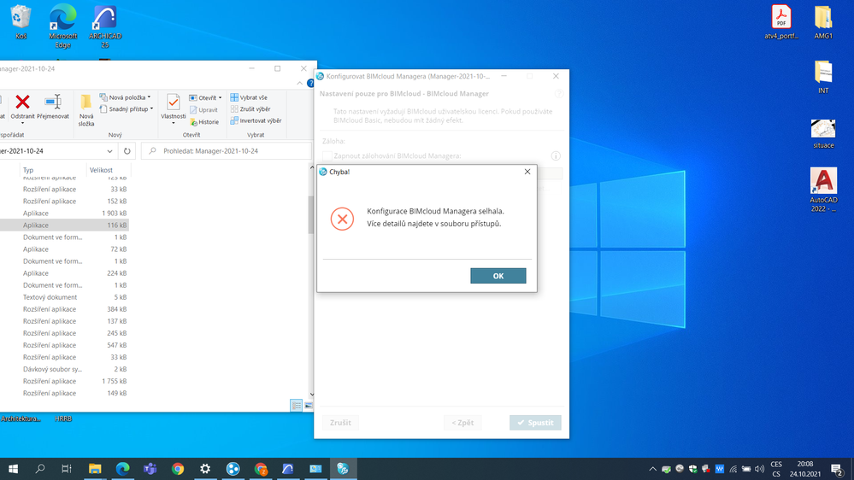Viewport: 854px width, 480px height.
Task: Open Microsoft Edge desktop shortcut
Action: tap(62, 25)
